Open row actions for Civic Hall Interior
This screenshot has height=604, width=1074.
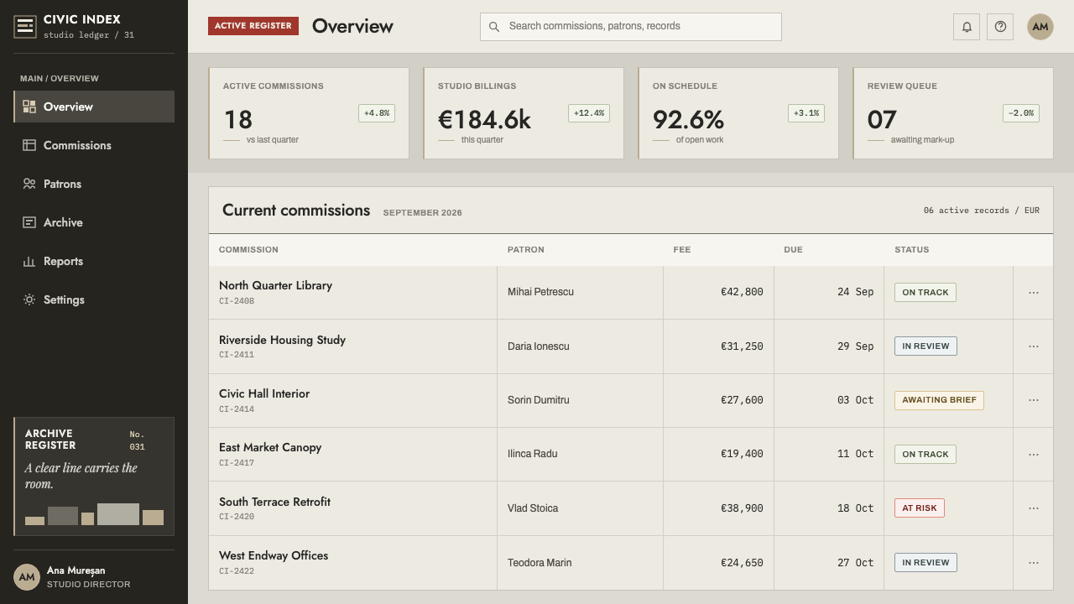point(1034,400)
